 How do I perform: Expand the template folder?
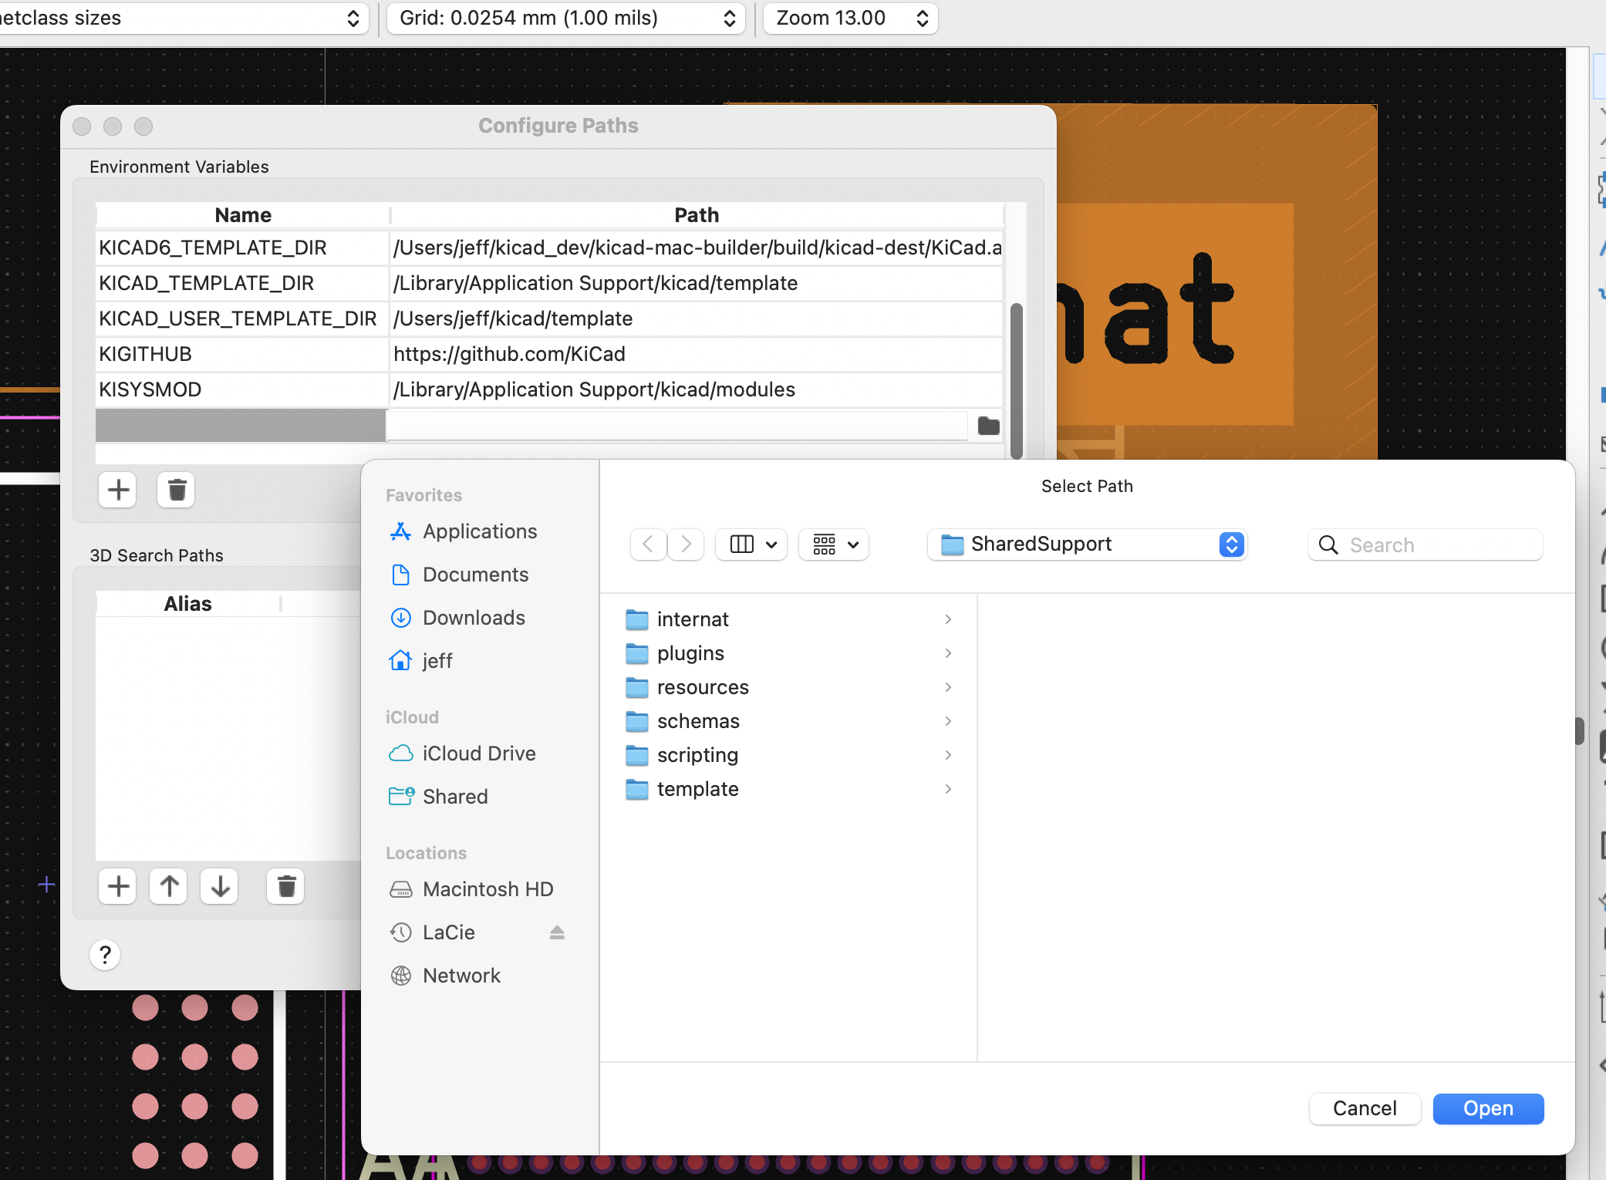point(947,789)
